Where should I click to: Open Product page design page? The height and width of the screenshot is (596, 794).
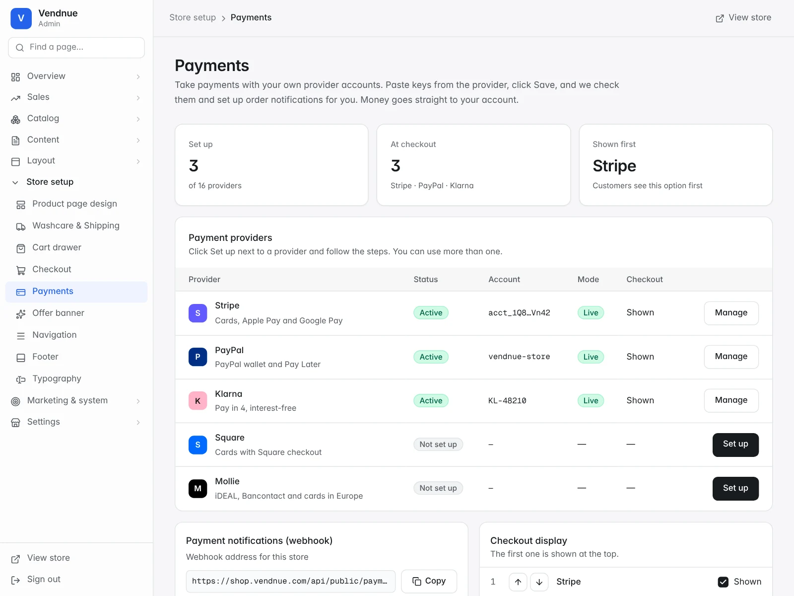tap(76, 204)
